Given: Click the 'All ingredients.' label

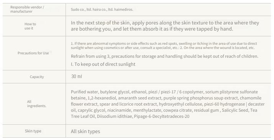Looking at the screenshot, I should tap(37, 104).
